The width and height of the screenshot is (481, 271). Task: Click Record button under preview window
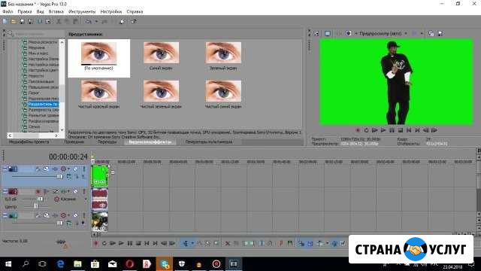pos(358,130)
